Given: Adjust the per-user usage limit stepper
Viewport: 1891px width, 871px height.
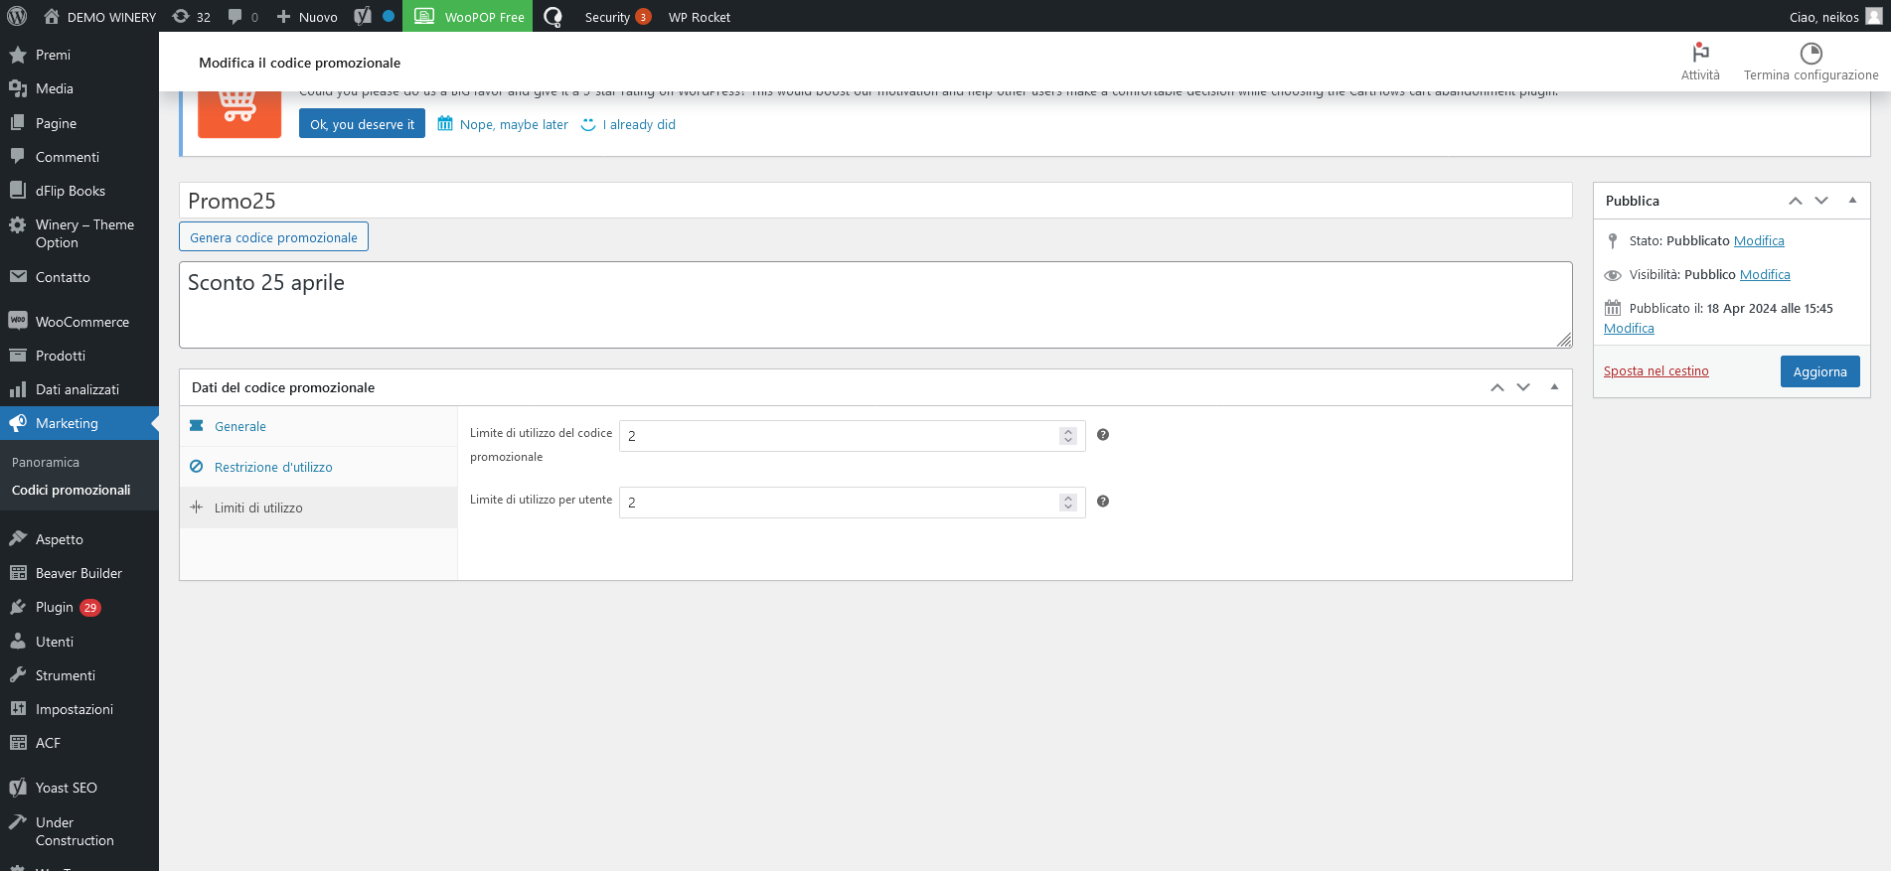Looking at the screenshot, I should [x=1067, y=503].
